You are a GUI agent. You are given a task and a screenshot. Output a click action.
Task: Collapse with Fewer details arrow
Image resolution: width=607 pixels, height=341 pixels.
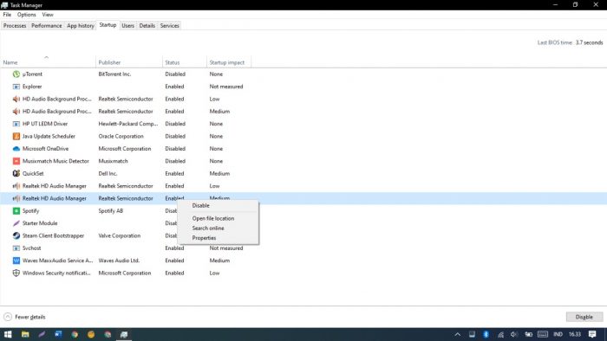coord(8,317)
